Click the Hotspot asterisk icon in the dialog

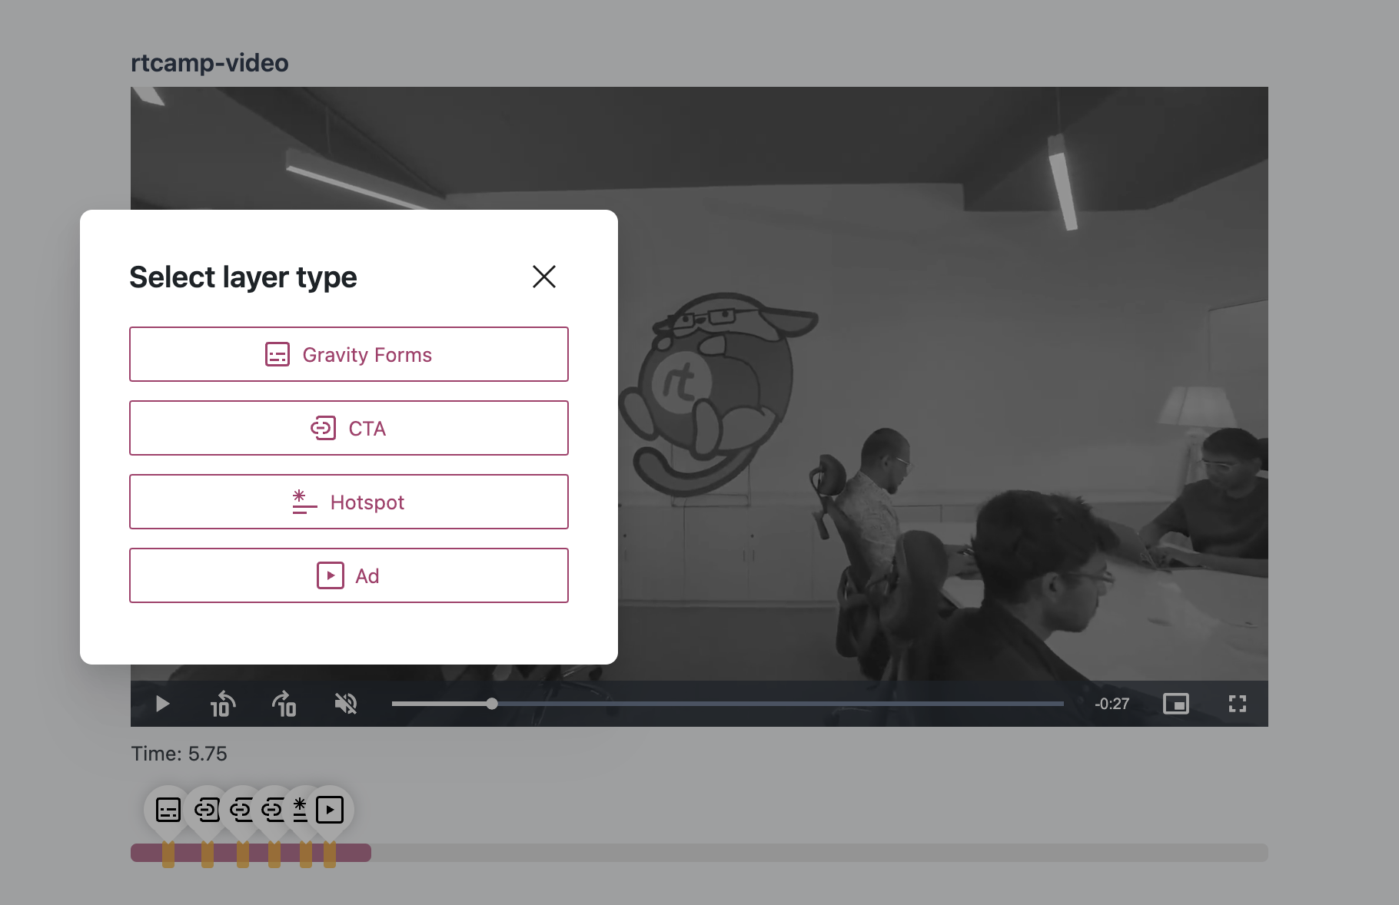pyautogui.click(x=303, y=502)
